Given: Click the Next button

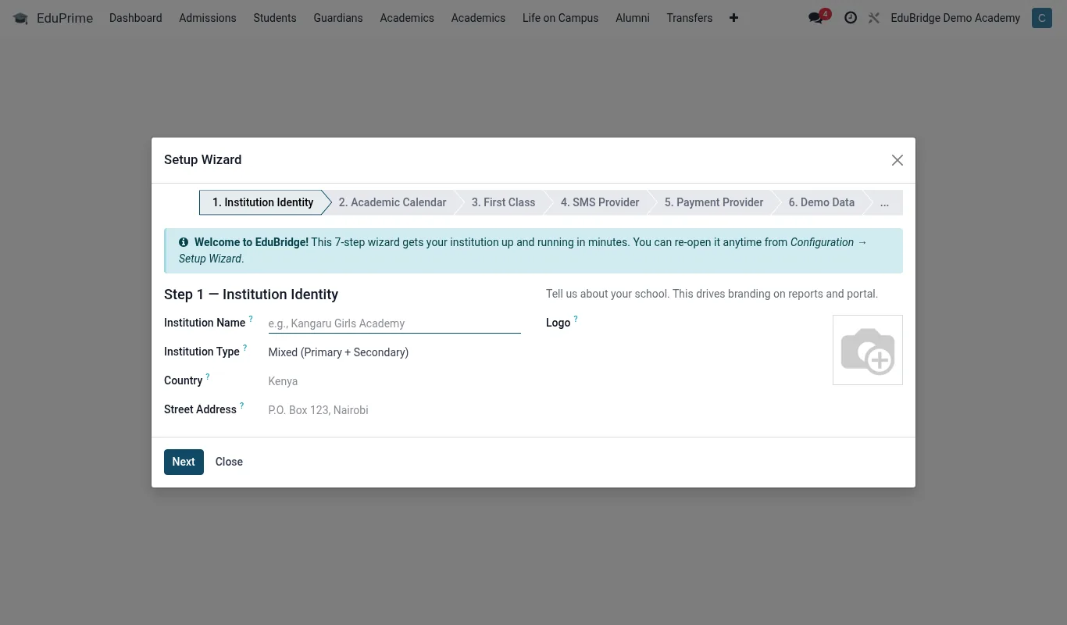Looking at the screenshot, I should [x=184, y=462].
